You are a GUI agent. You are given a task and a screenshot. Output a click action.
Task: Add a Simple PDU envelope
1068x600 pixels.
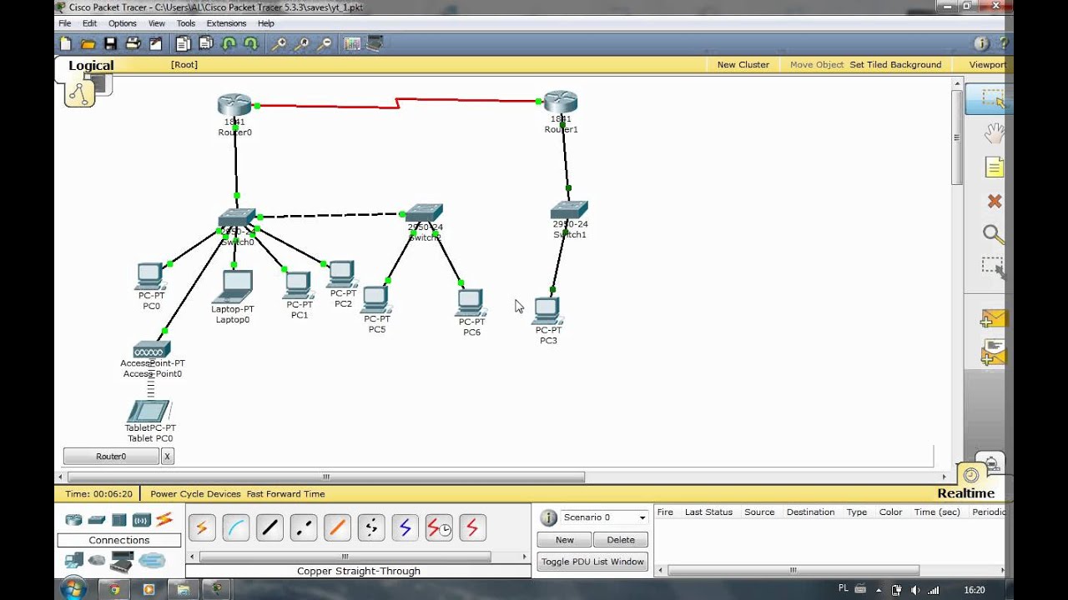[994, 319]
